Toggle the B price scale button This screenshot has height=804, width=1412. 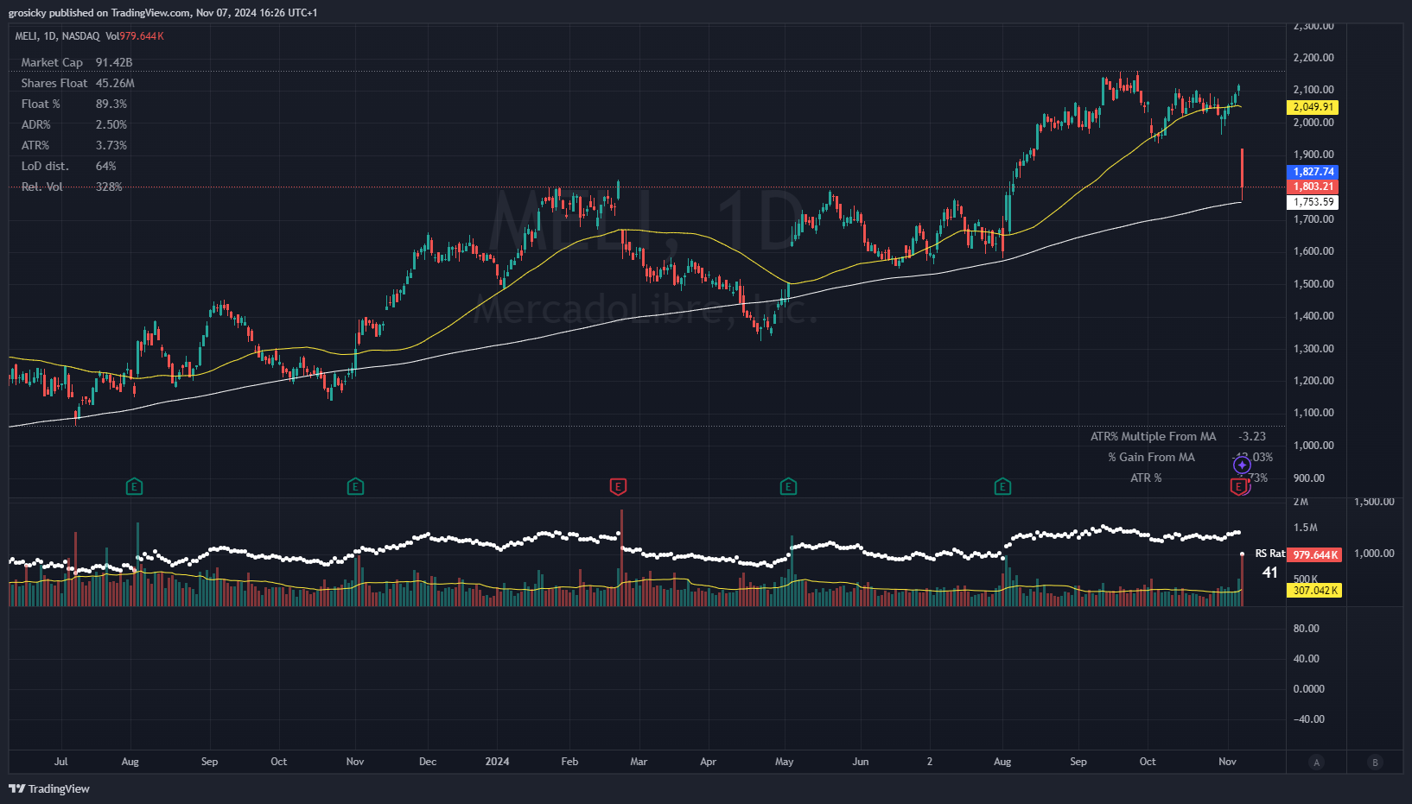pos(1375,762)
